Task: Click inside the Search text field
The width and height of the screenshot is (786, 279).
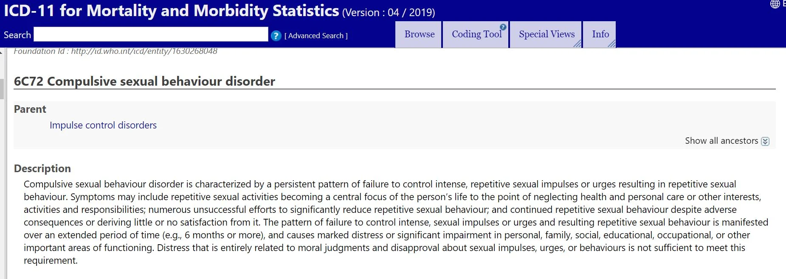Action: [151, 34]
